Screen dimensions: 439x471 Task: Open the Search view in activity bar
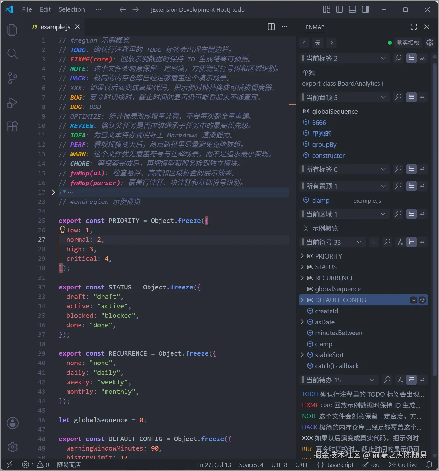(12, 54)
